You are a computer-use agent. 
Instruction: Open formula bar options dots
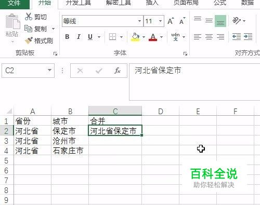[x=62, y=71]
